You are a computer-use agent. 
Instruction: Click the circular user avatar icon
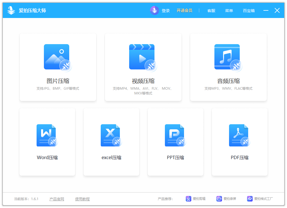click(x=154, y=10)
